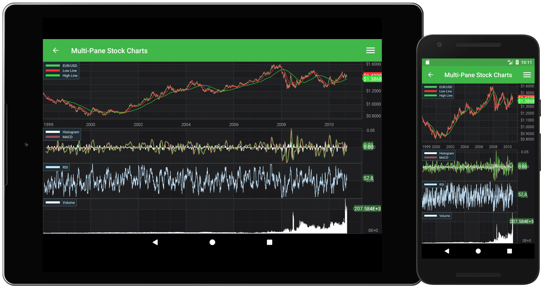This screenshot has height=286, width=541.
Task: Expand the High Line legend entry
Action: (70, 76)
